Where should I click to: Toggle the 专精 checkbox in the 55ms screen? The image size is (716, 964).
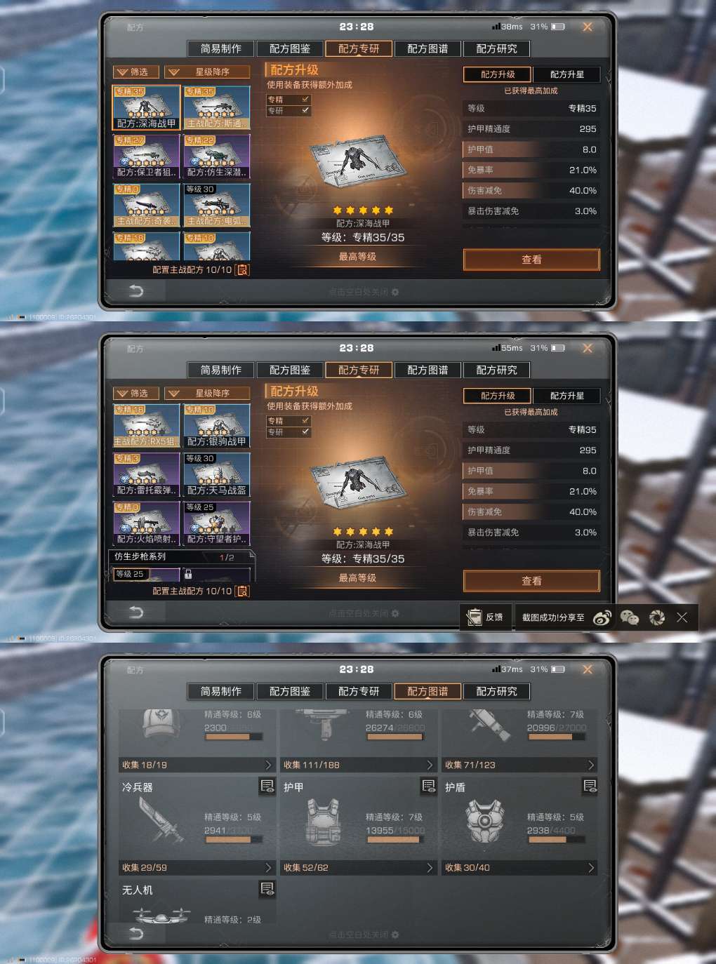point(305,421)
